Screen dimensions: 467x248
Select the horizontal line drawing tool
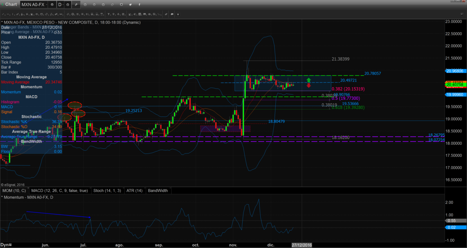click(x=8, y=14)
